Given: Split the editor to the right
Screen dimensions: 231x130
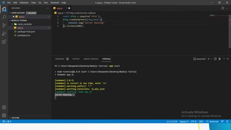Looking at the screenshot, I should 223,8.
